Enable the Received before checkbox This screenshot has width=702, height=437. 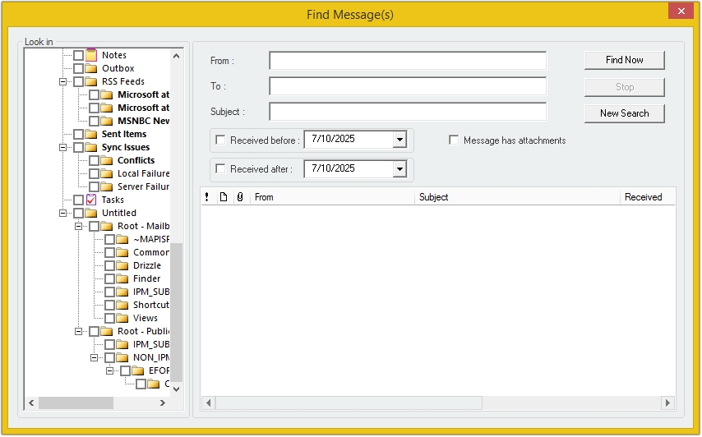[221, 140]
